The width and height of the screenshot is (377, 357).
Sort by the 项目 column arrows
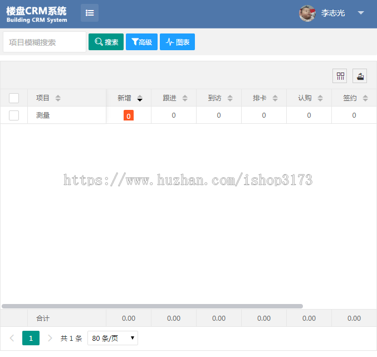(x=58, y=98)
